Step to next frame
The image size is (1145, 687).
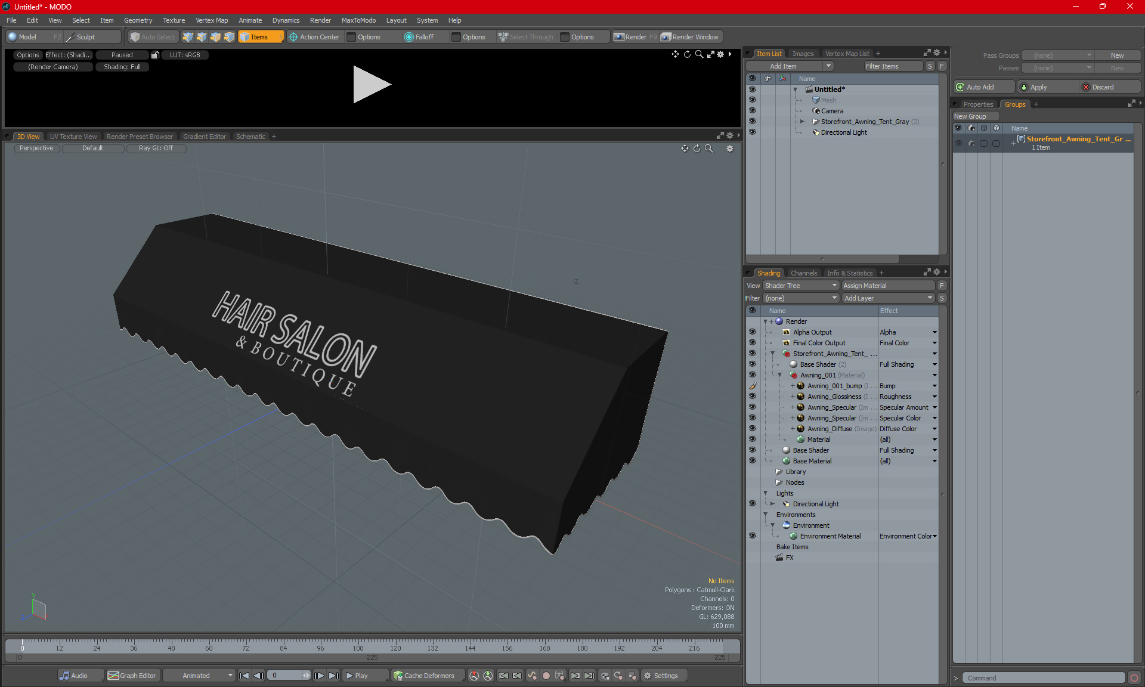pos(320,676)
